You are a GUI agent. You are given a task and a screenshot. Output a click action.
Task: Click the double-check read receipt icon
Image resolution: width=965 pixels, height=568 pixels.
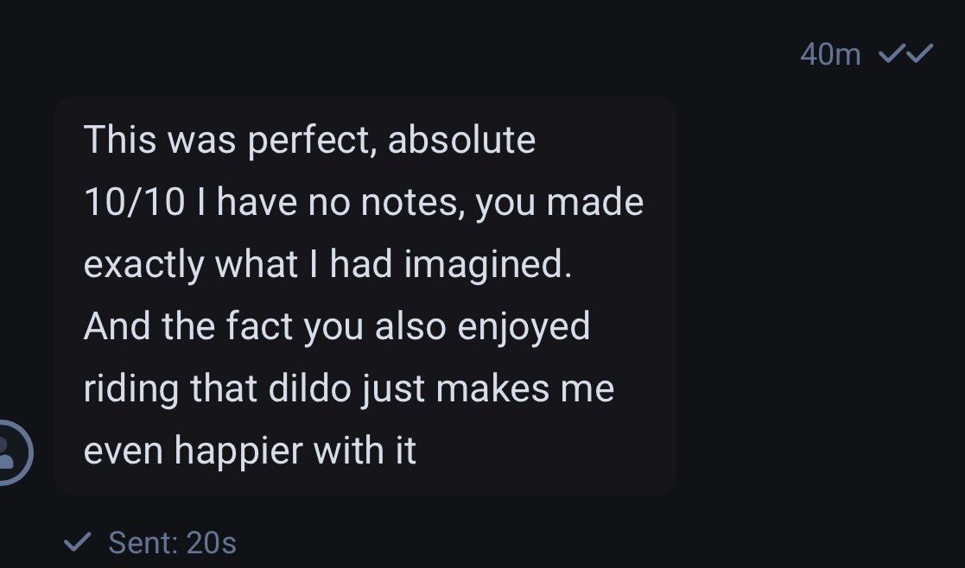coord(905,54)
